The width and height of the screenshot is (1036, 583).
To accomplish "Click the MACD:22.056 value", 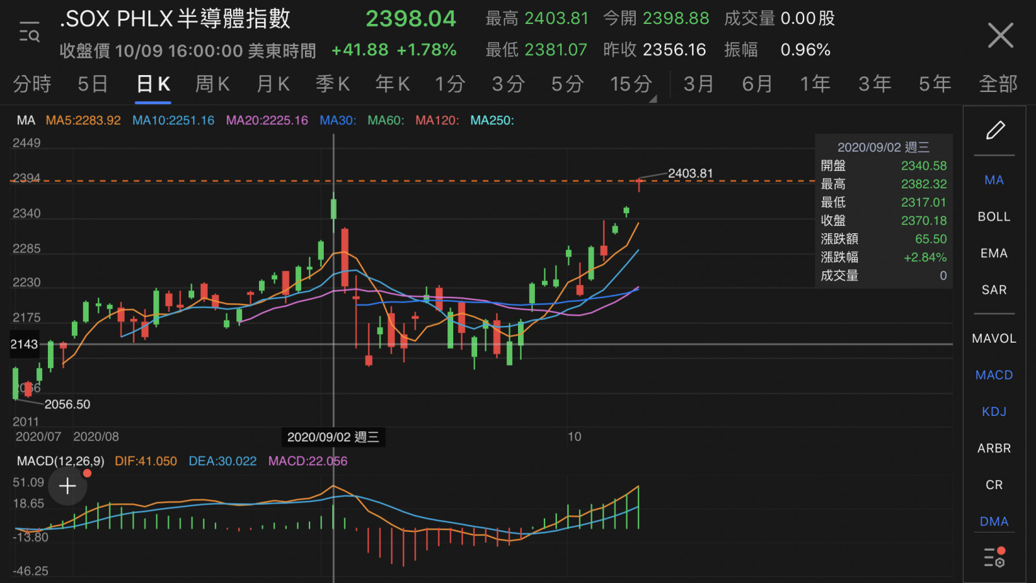I will pos(308,461).
